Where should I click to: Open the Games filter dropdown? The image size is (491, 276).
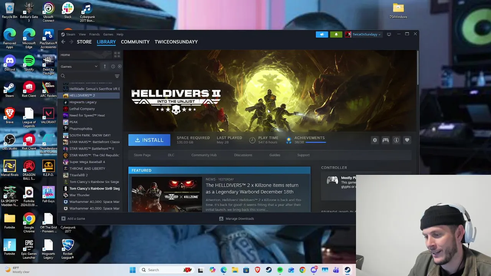pos(79,66)
